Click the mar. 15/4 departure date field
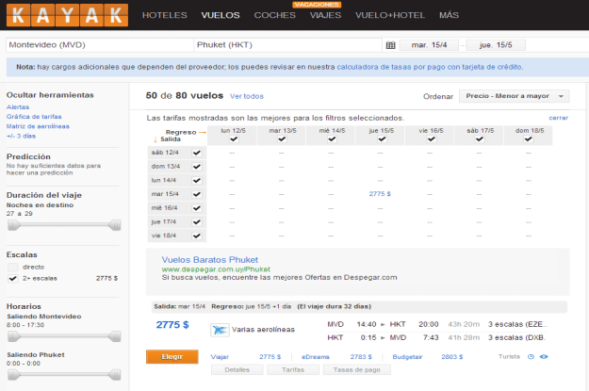 [x=429, y=45]
